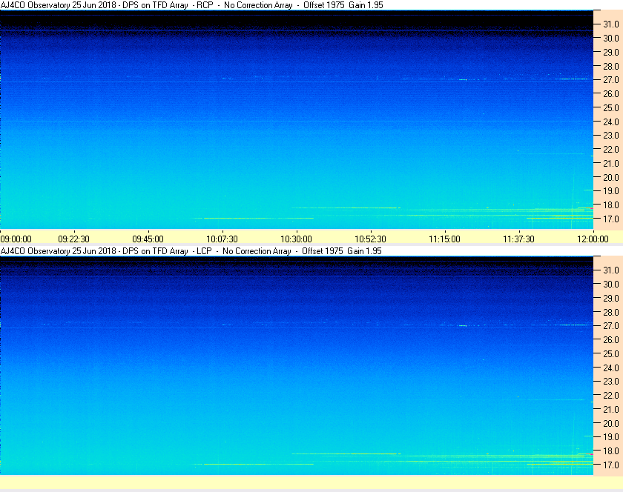Click 31.0 frequency label in LCP panel
This screenshot has width=623, height=492.
pos(611,270)
